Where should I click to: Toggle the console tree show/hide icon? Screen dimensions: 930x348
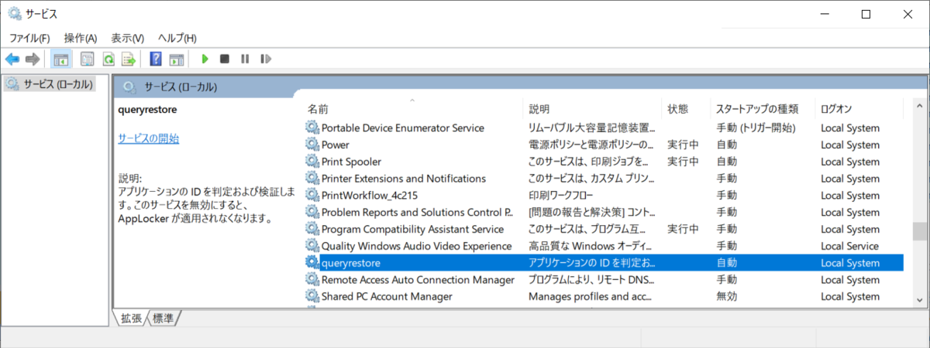pos(60,59)
